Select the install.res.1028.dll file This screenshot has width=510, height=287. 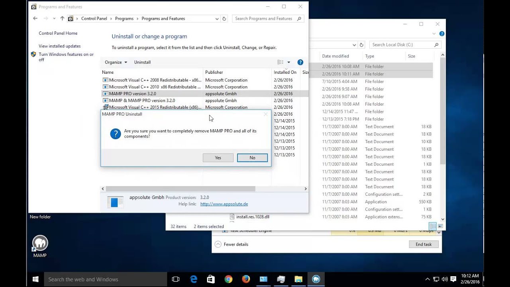pyautogui.click(x=249, y=217)
